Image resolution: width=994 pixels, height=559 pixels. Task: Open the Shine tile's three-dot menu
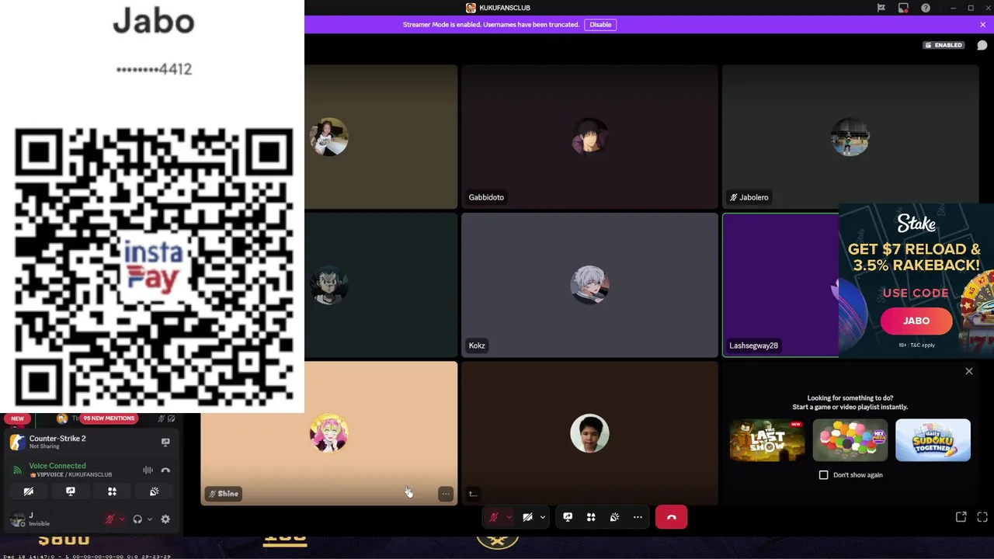click(446, 494)
